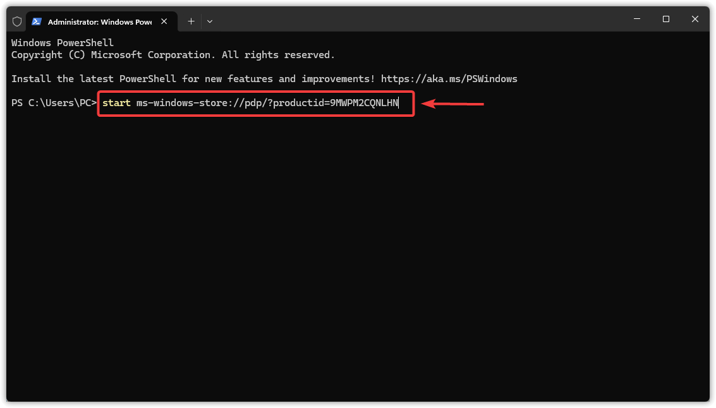Viewport: 716px width, 408px height.
Task: Click the 'Windows PowerShell' header line
Action: tap(63, 43)
